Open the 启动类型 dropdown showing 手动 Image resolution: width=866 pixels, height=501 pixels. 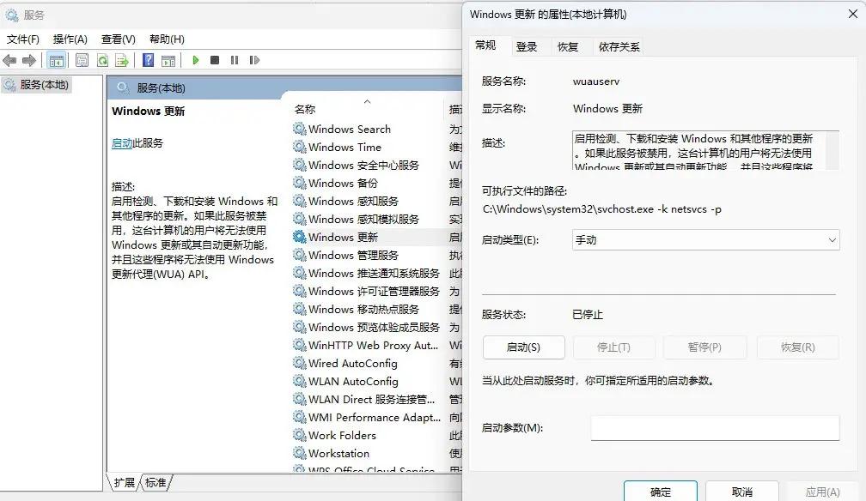[706, 240]
